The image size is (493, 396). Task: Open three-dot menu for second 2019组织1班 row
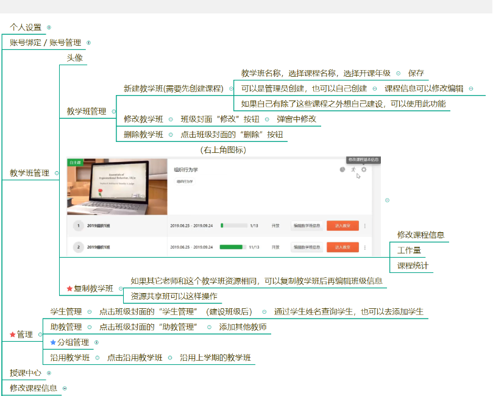(365, 247)
